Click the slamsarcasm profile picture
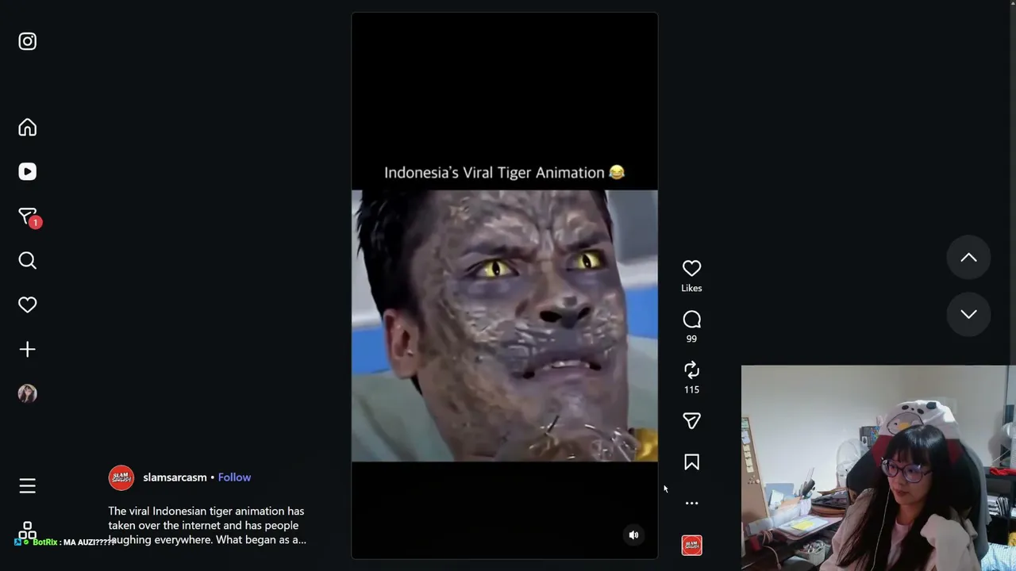Image resolution: width=1016 pixels, height=571 pixels. [121, 477]
